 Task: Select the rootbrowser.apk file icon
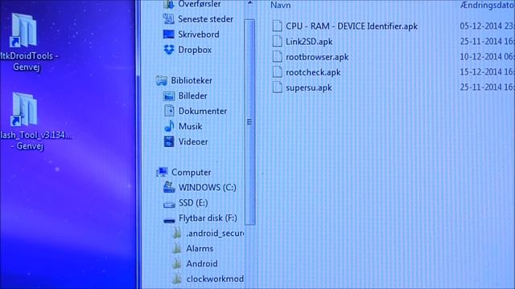pos(277,57)
